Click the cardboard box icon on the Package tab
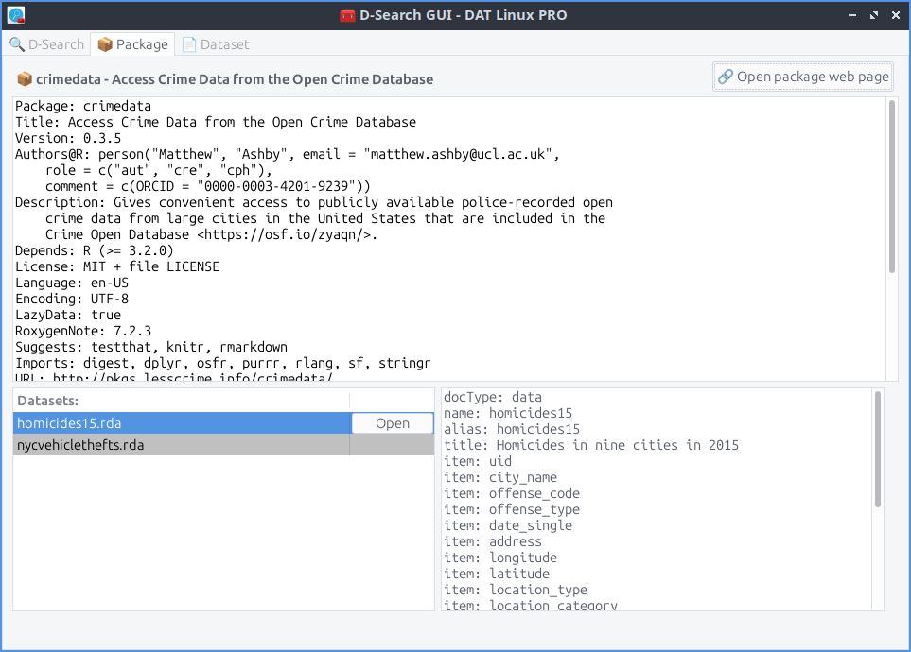The height and width of the screenshot is (652, 911). click(104, 43)
